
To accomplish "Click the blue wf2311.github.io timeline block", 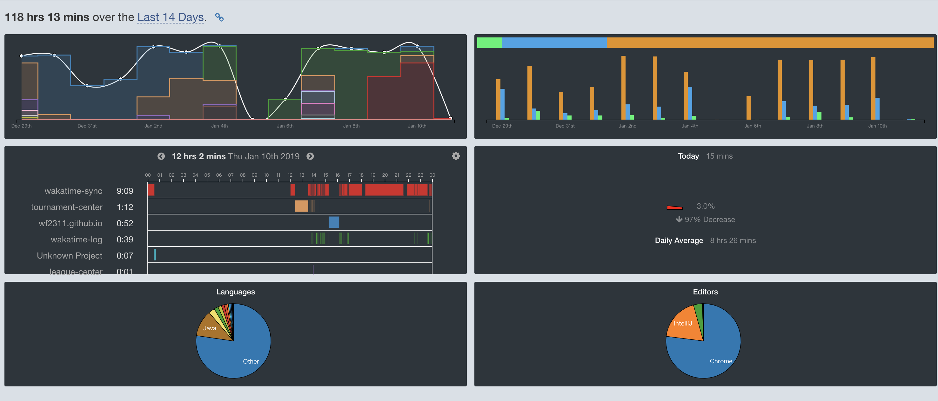I will [333, 222].
